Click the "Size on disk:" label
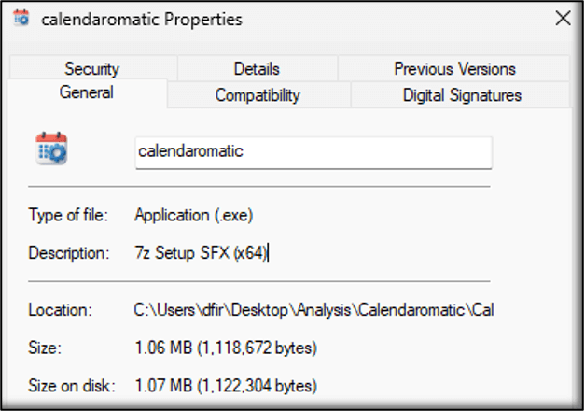 coord(72,386)
